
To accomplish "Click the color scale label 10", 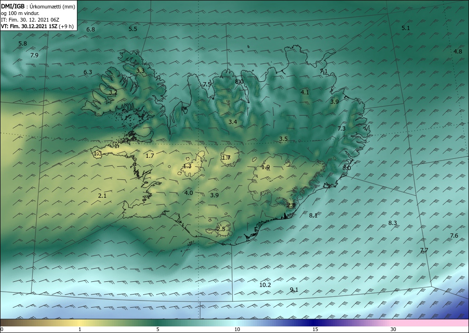I will (237, 330).
